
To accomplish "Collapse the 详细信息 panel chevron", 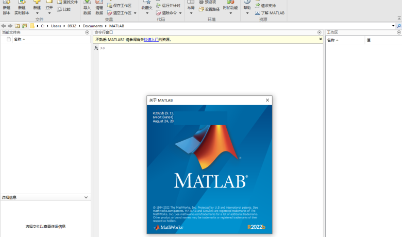I will tap(86, 197).
